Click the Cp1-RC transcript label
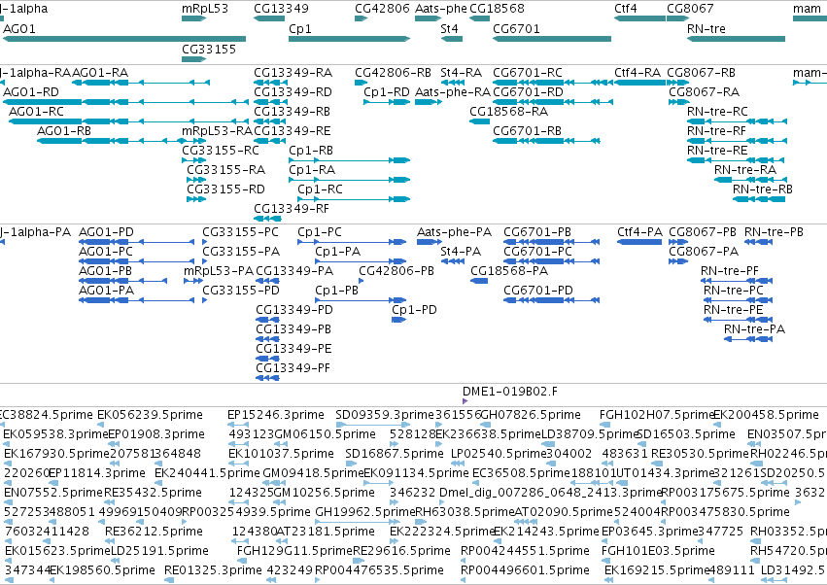Viewport: 827px width, 585px height. pos(320,189)
